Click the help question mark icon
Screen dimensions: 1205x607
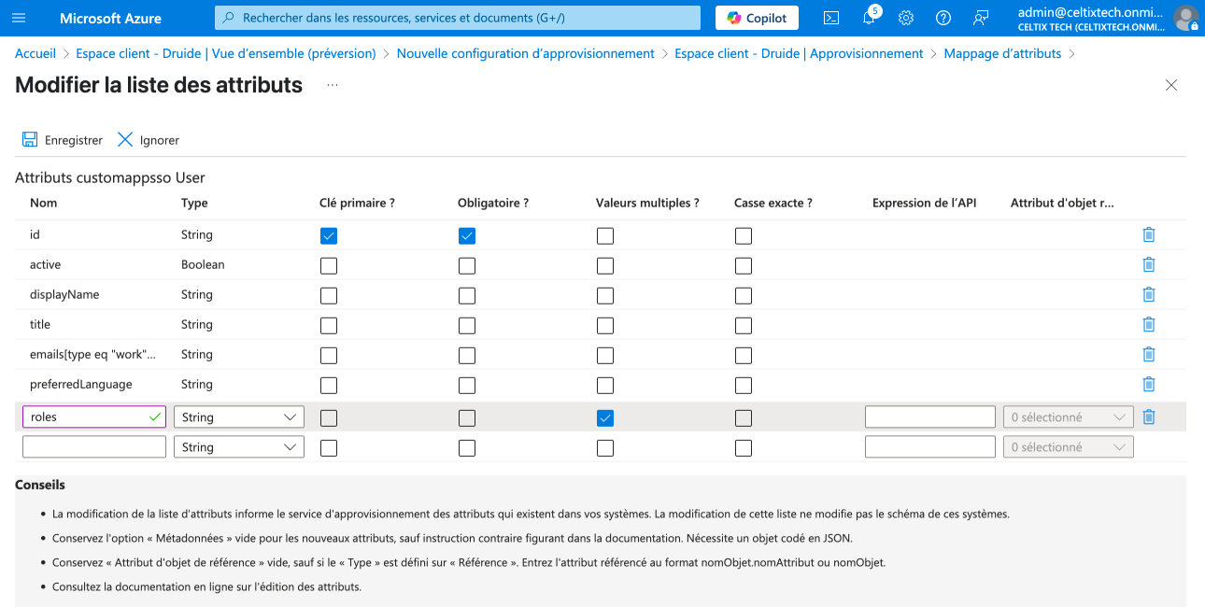[943, 19]
